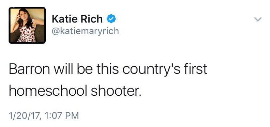270x127 pixels.
Task: Click the tweet's first line of text
Action: point(108,69)
